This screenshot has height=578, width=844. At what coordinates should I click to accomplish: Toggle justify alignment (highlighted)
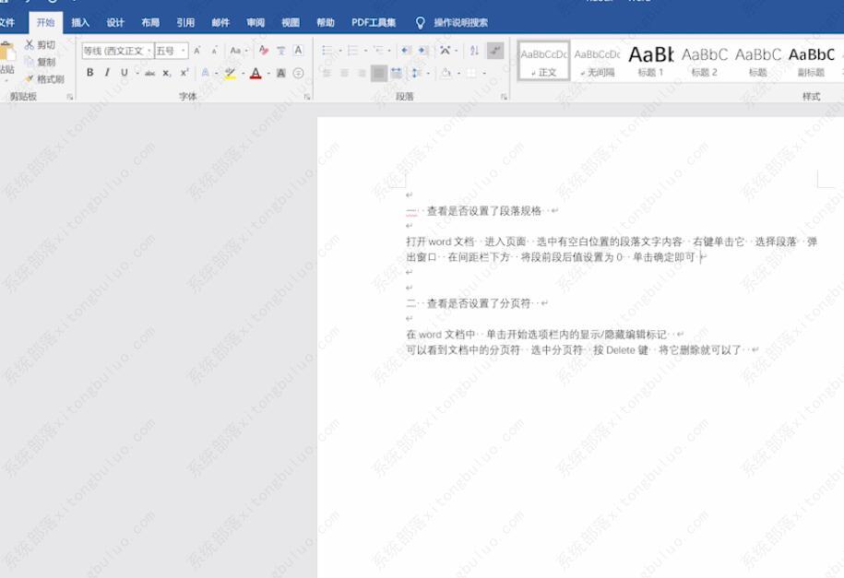click(x=379, y=73)
